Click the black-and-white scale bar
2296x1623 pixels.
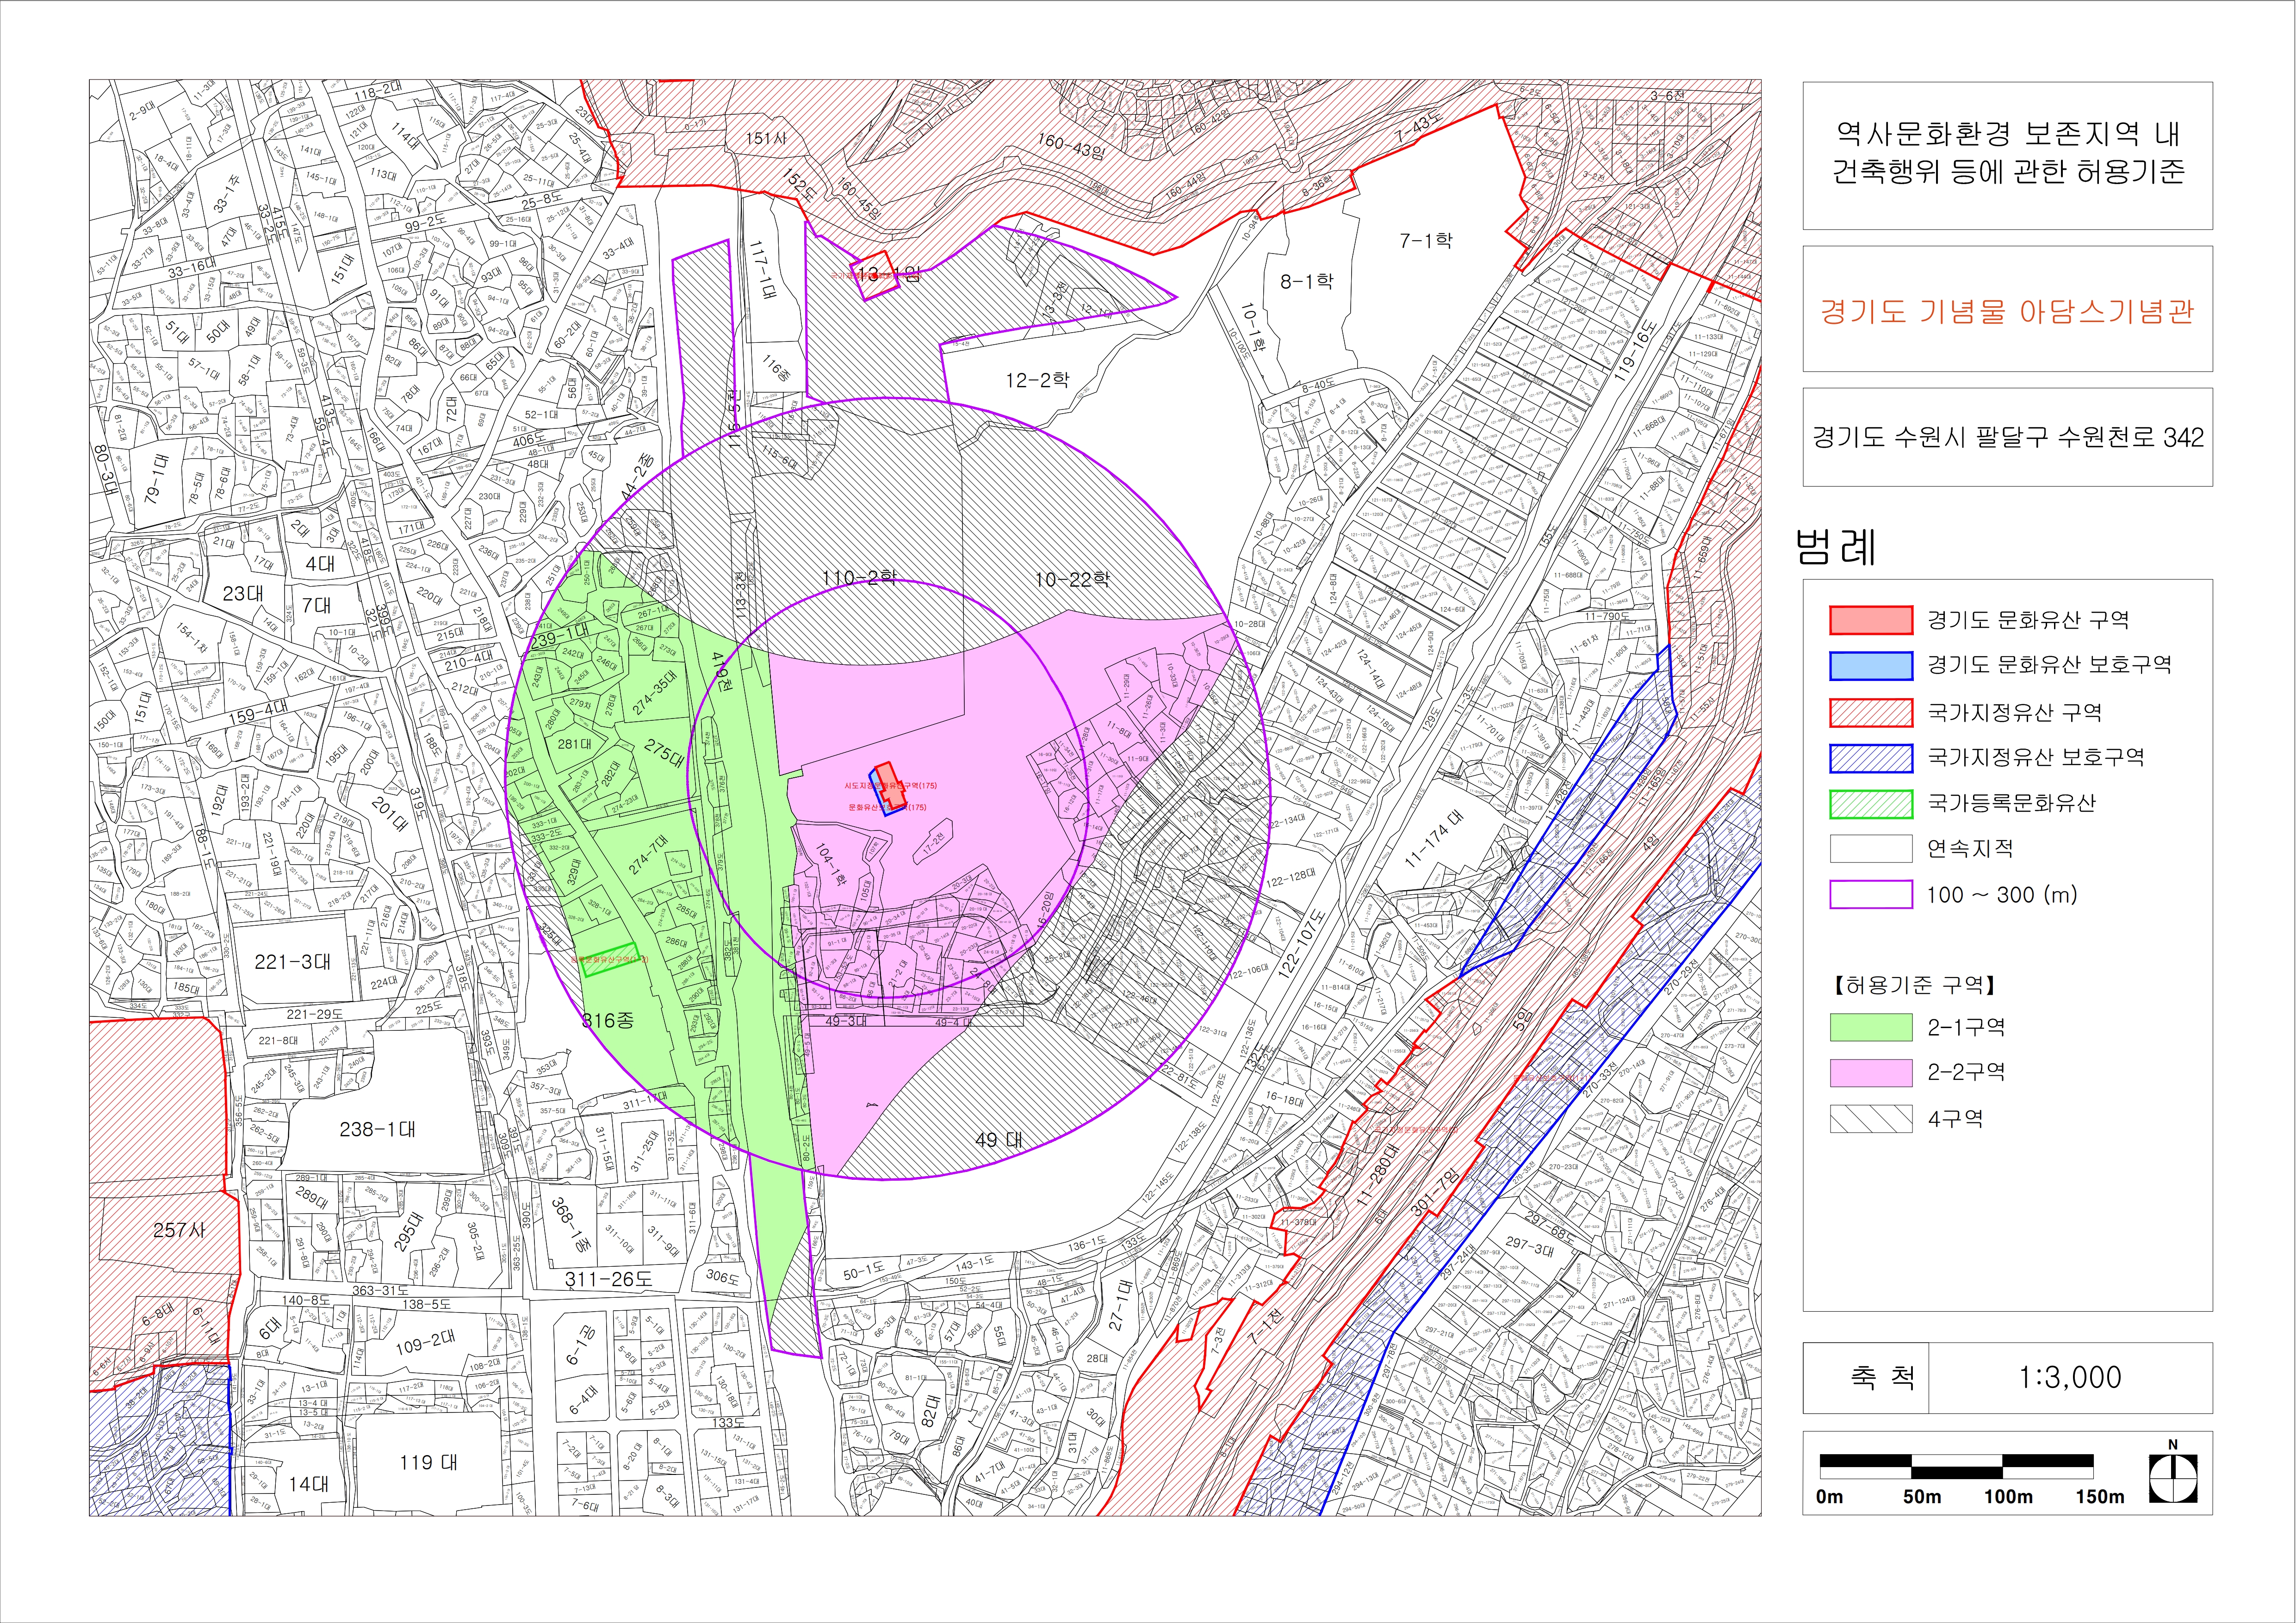pos(1956,1466)
